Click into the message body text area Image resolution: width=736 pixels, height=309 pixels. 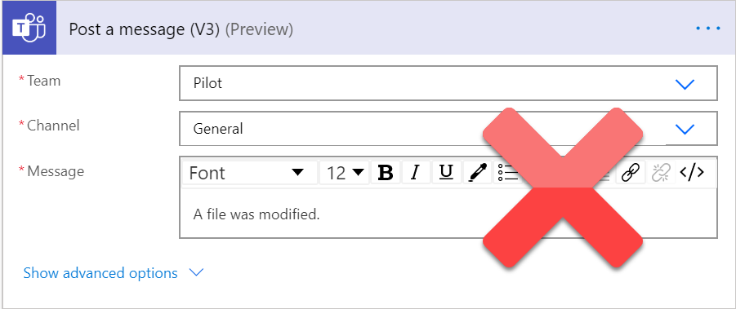[448, 214]
